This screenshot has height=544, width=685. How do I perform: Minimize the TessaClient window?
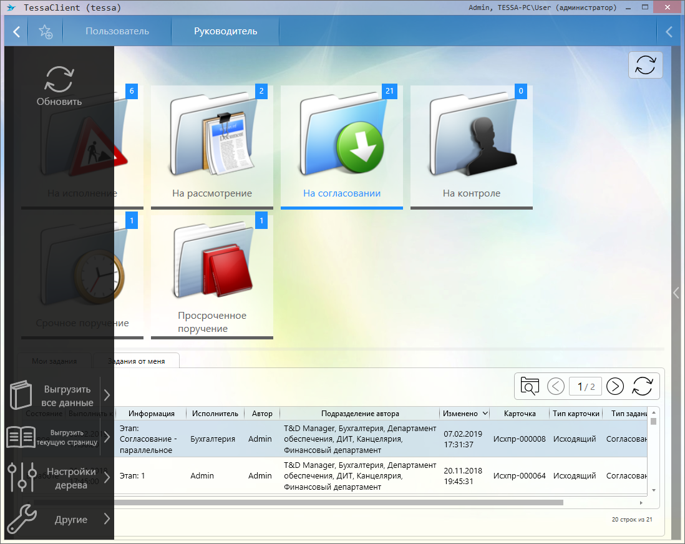[x=628, y=8]
